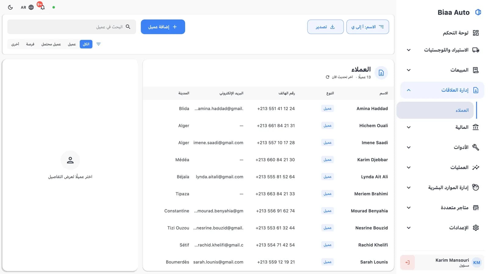Select the أخرى filter chip
The height and width of the screenshot is (274, 488).
(x=15, y=44)
